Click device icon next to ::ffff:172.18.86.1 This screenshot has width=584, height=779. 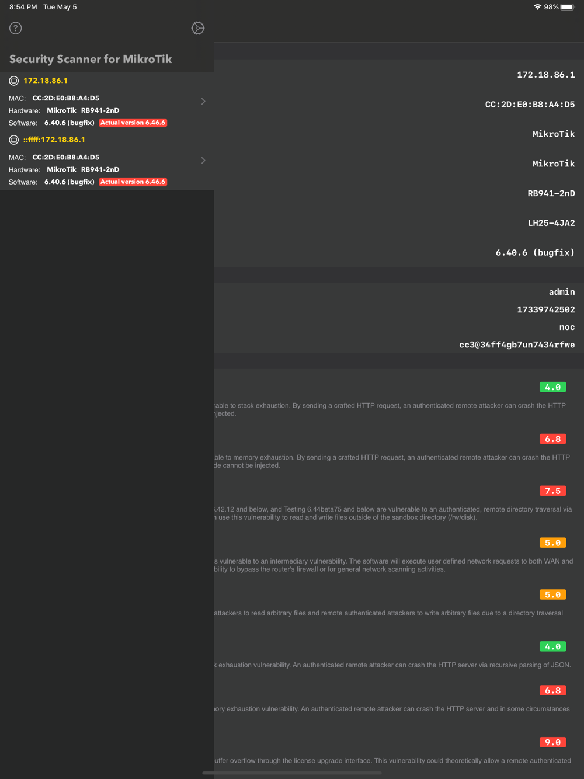(x=14, y=140)
